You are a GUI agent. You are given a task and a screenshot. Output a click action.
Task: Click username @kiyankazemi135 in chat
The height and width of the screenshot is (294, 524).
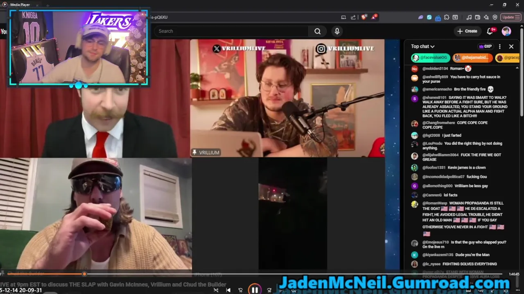point(438,255)
